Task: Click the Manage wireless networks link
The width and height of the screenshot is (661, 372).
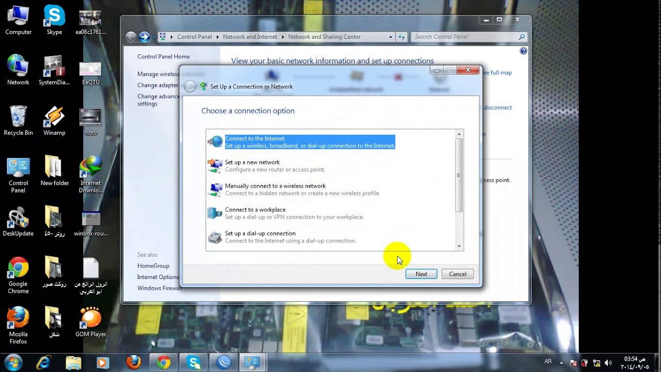Action: pyautogui.click(x=158, y=74)
